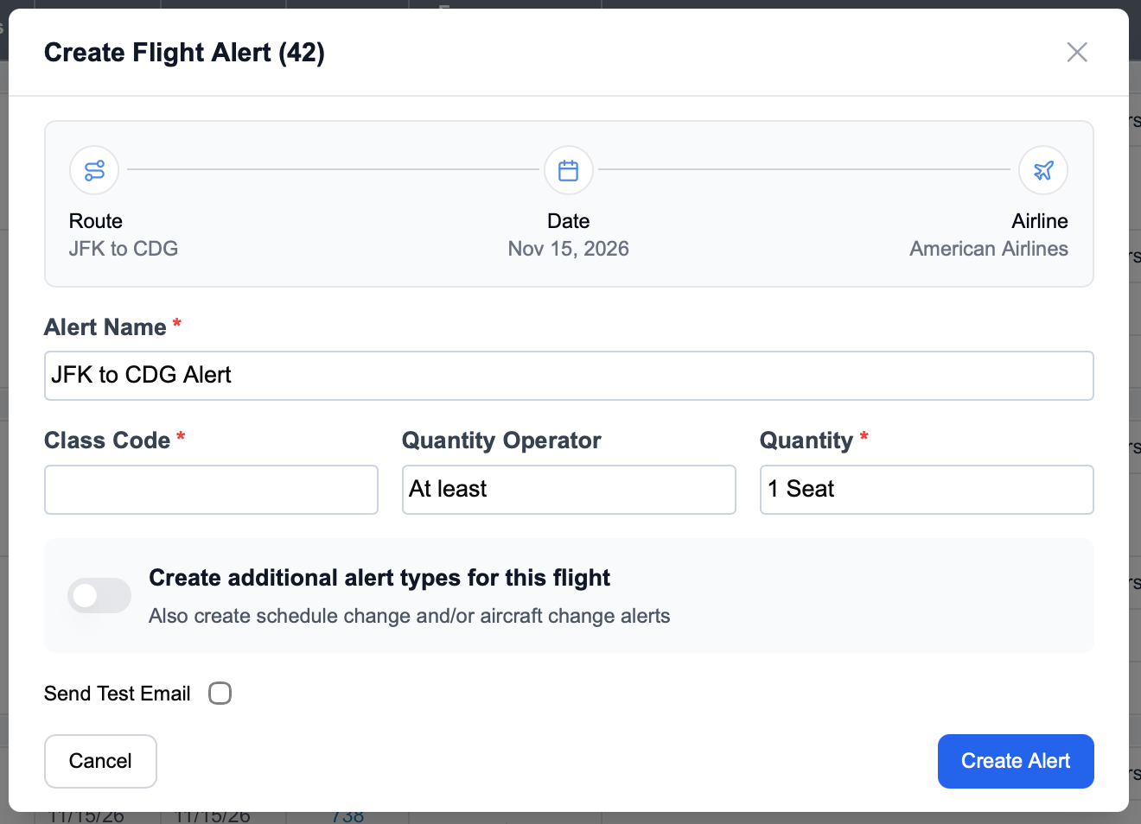
Task: Check the Send Test Email checkbox
Action: point(220,693)
